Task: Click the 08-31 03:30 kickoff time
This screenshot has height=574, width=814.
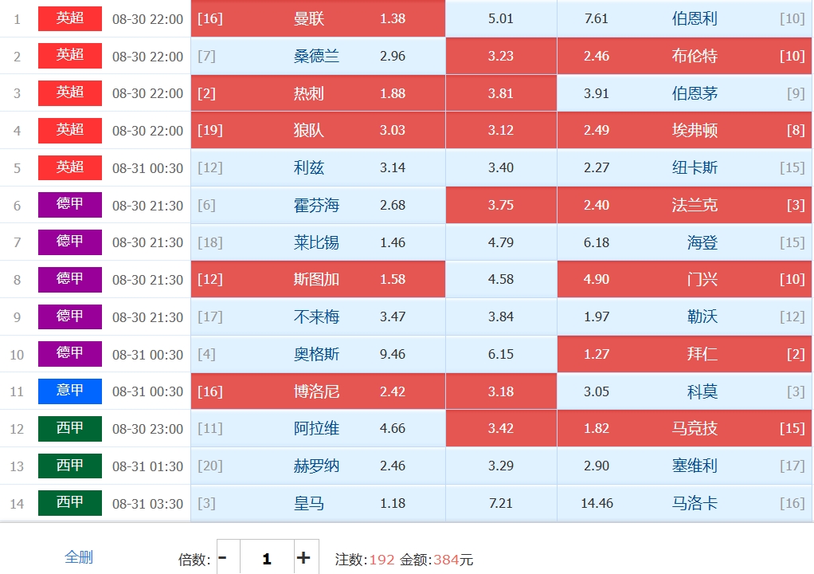Action: (x=148, y=504)
